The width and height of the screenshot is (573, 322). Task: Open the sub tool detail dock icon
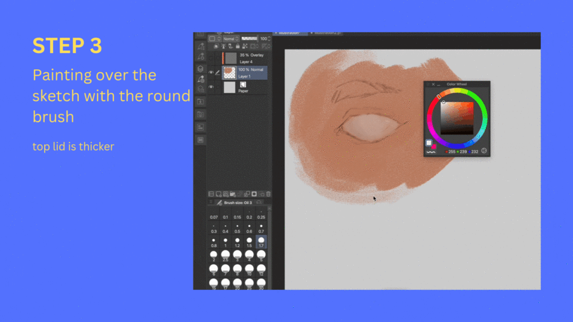pyautogui.click(x=201, y=57)
